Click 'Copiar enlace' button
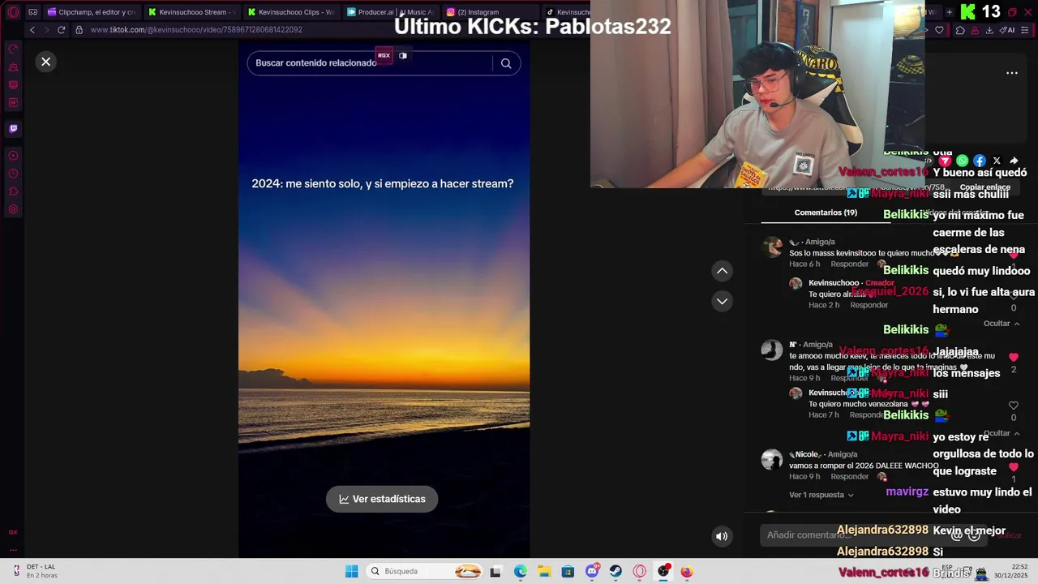The width and height of the screenshot is (1038, 584). (x=984, y=187)
